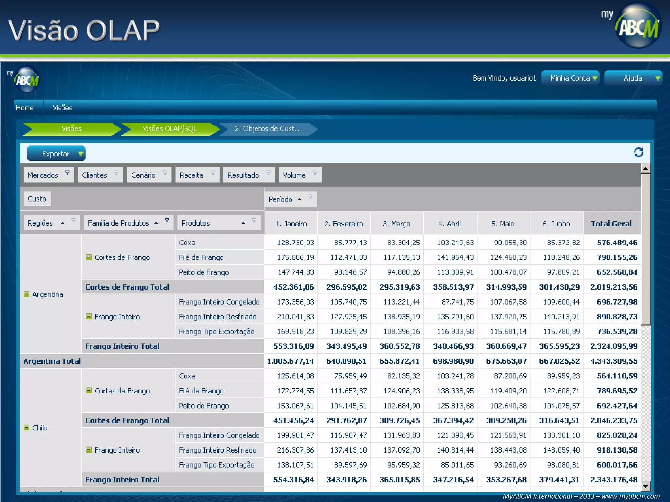Collapse the Chile region row
This screenshot has height=502, width=670.
click(x=26, y=427)
